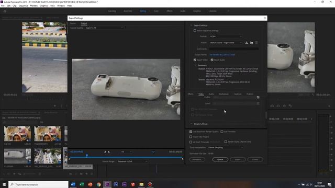Open After Effects from the taskbar
This screenshot has height=188, width=335.
pyautogui.click(x=124, y=184)
